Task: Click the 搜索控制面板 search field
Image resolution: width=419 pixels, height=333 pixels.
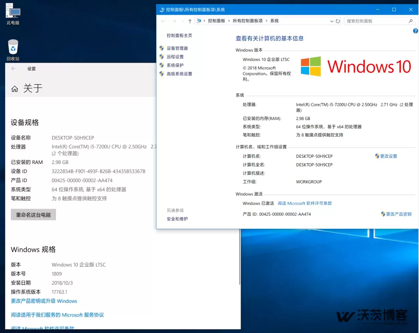Action: (x=376, y=21)
